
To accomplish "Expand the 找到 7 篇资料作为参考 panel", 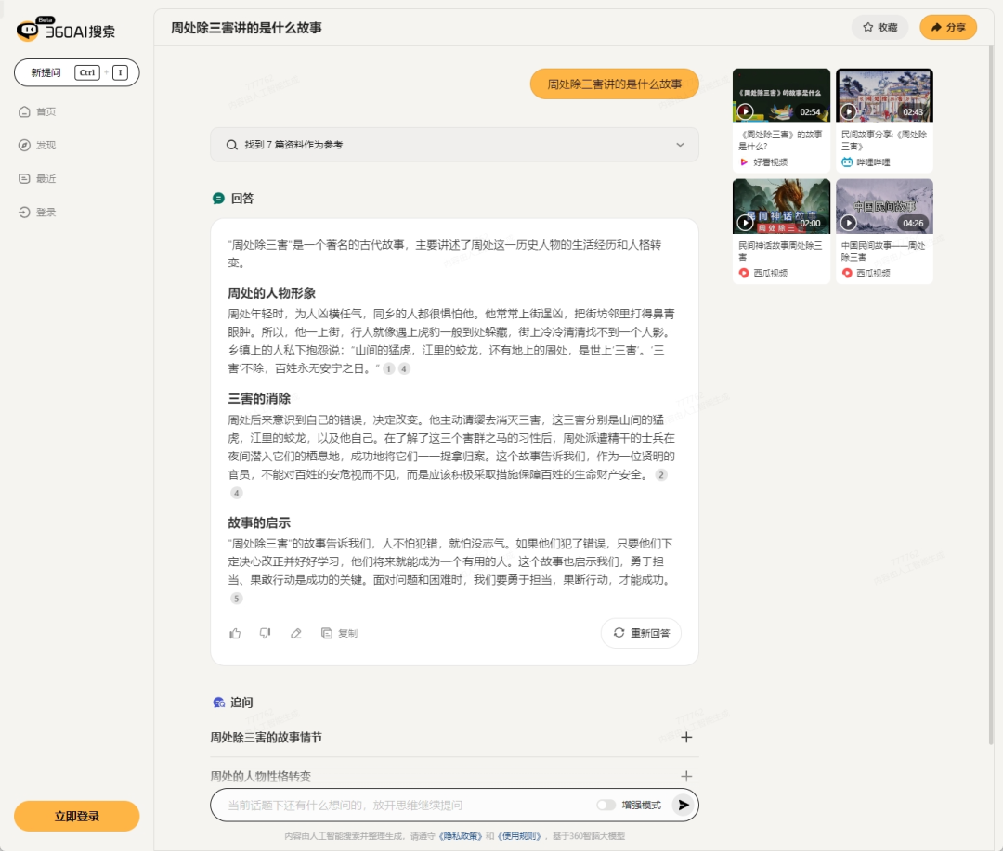I will 454,145.
